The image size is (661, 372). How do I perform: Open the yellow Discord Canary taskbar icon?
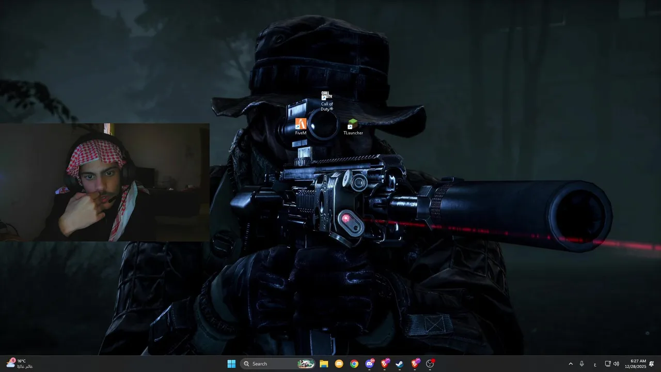pyautogui.click(x=339, y=364)
